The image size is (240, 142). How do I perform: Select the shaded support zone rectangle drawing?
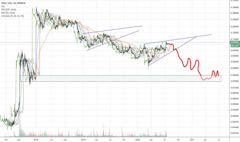point(121,78)
